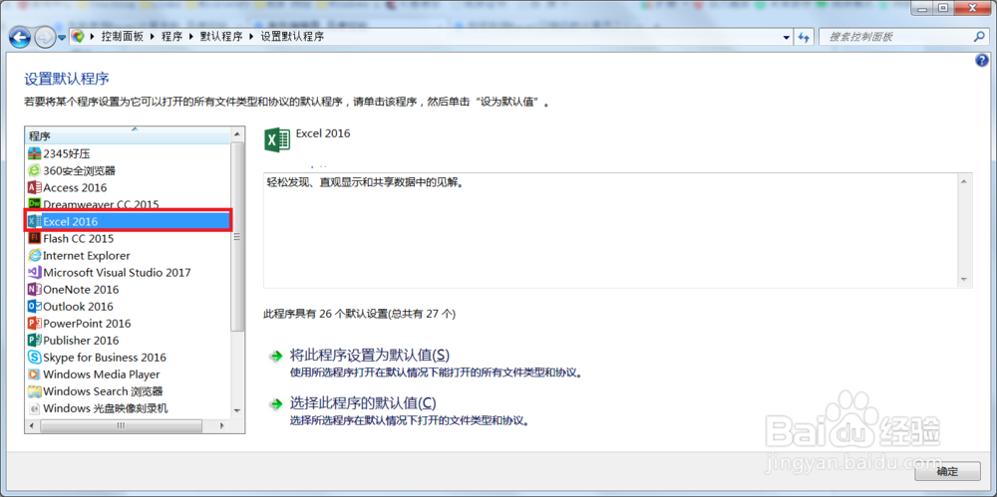This screenshot has width=997, height=497.
Task: Click the Publisher 2016 icon
Action: (x=34, y=340)
